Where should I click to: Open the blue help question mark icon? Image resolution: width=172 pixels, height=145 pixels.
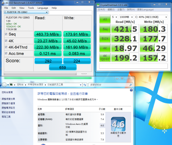pos(131,90)
